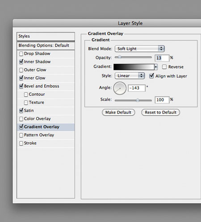
Task: Select the Satin effect row
Action: [x=46, y=111]
